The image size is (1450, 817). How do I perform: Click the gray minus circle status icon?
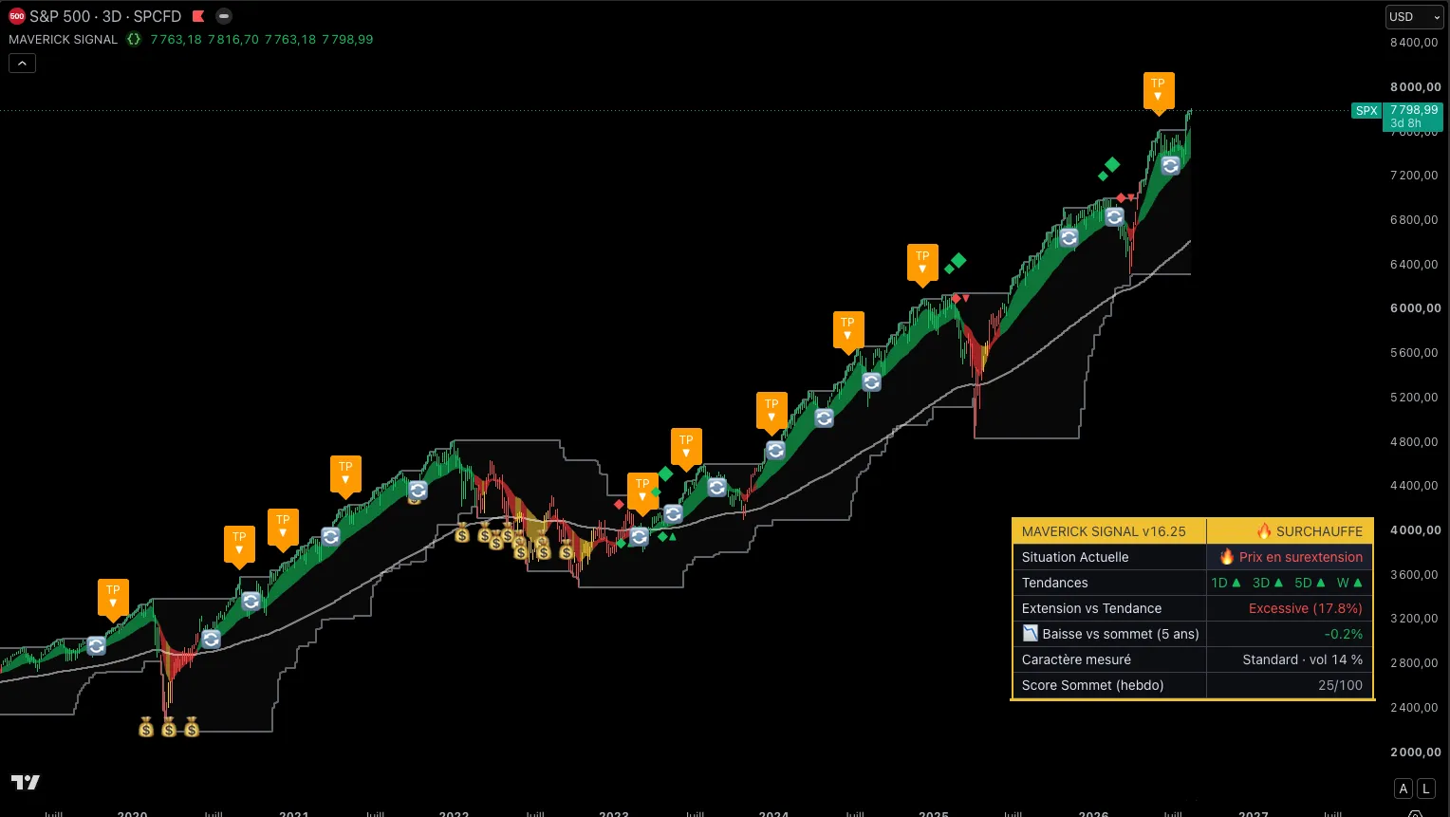(224, 16)
